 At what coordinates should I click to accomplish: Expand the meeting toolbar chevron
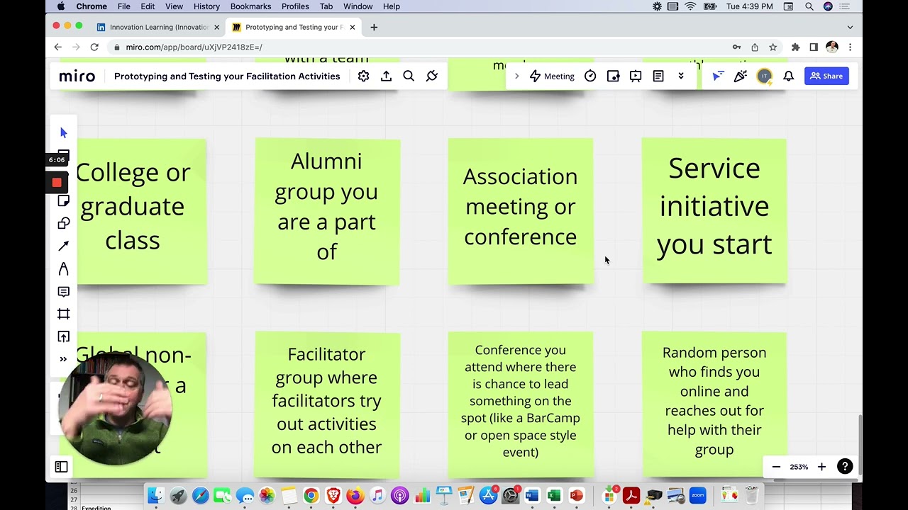pyautogui.click(x=516, y=76)
